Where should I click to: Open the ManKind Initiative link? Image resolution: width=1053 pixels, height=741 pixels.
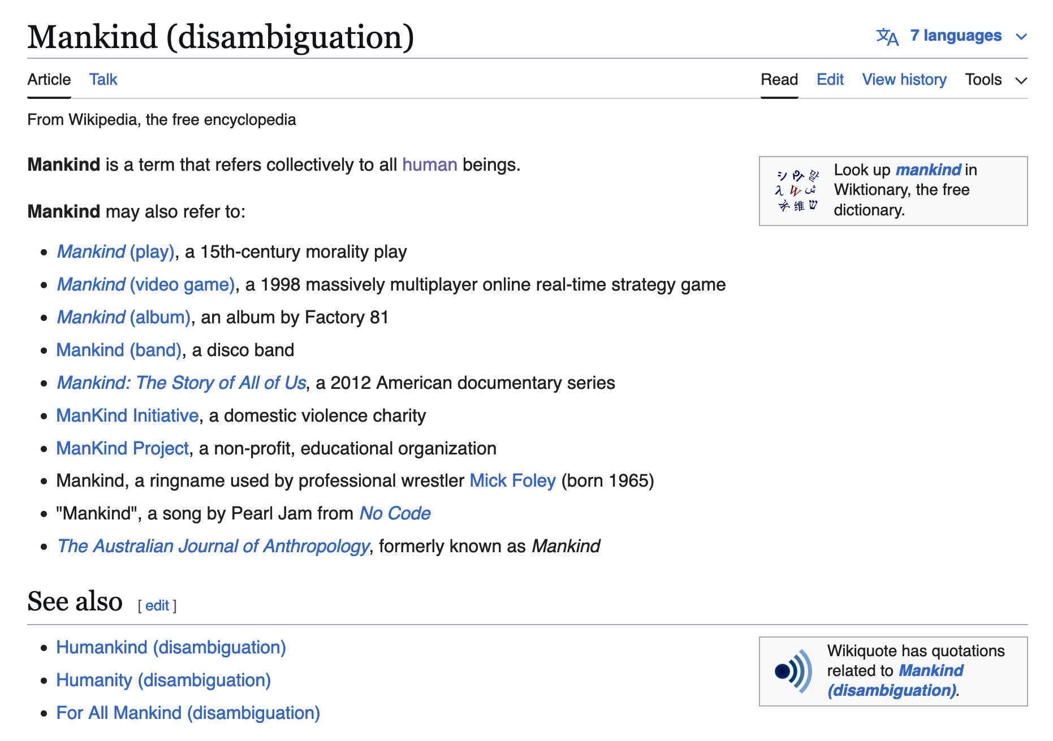(x=127, y=415)
